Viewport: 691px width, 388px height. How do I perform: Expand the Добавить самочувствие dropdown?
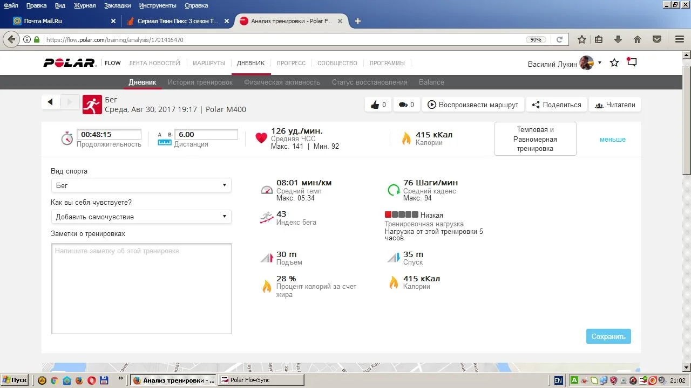[x=141, y=217]
